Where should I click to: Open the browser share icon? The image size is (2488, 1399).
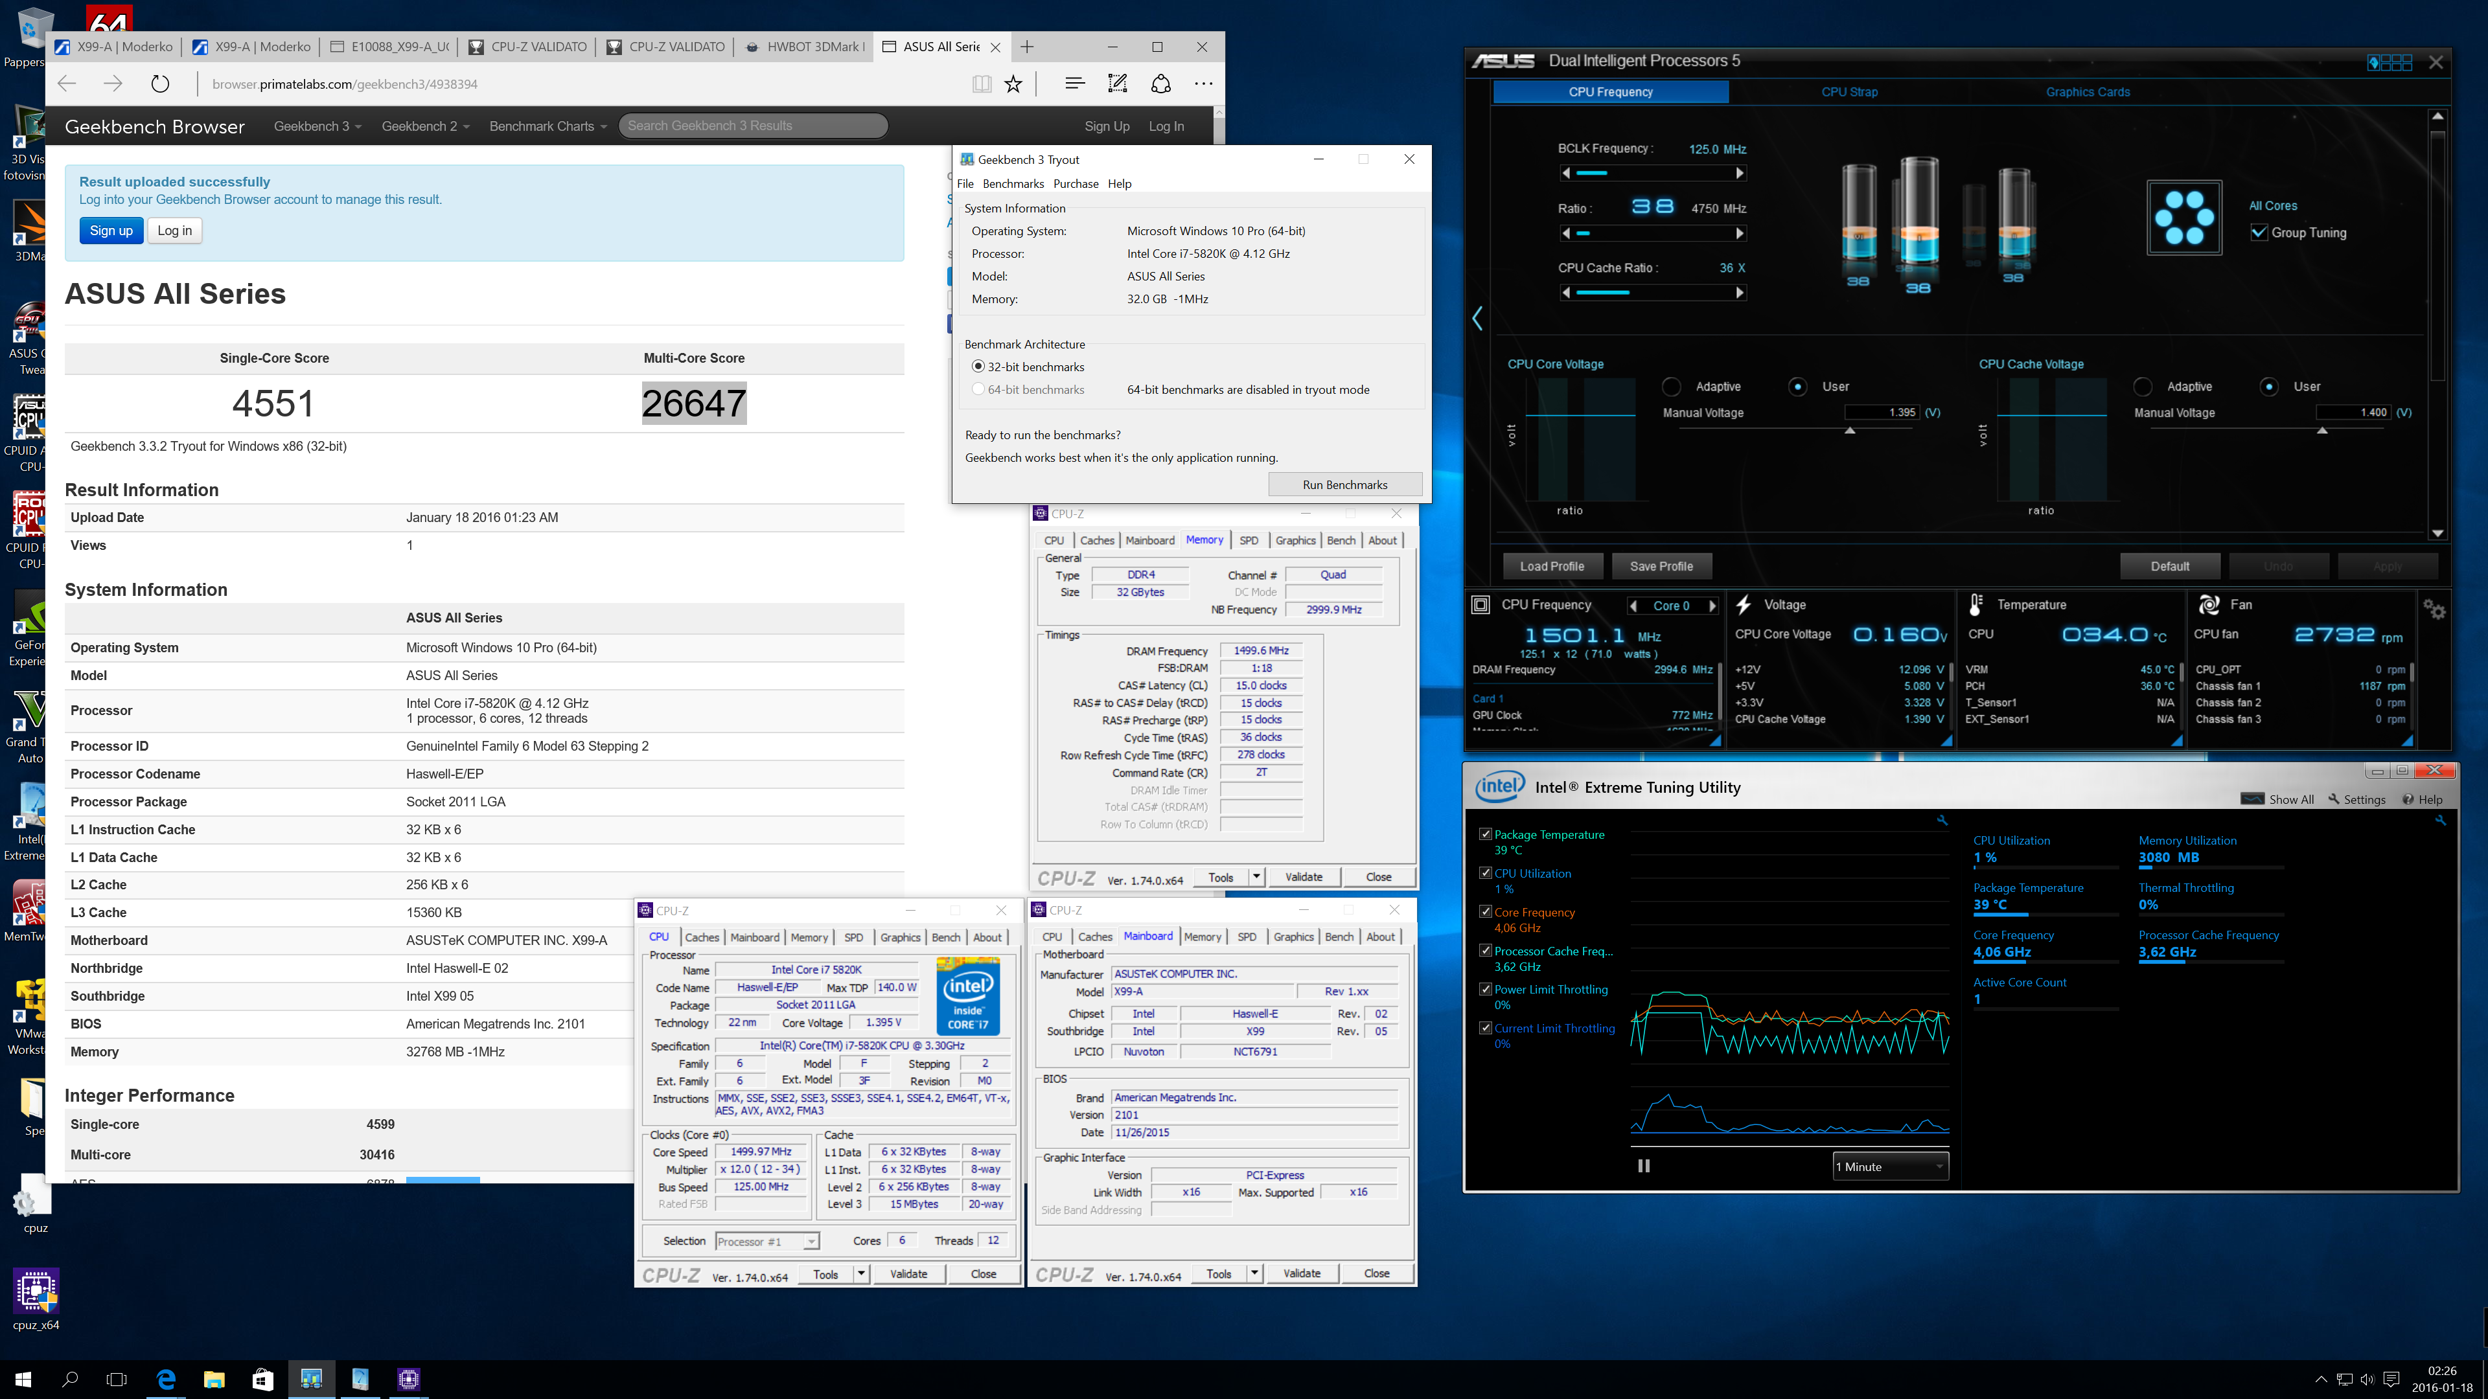click(1161, 84)
